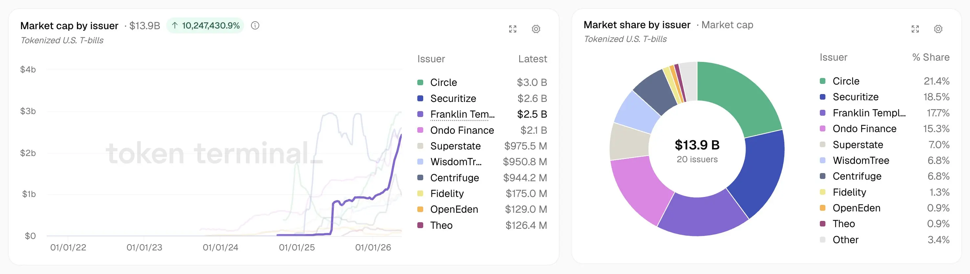Click Securitize color swatch in market cap legend
This screenshot has height=274, width=970.
point(420,98)
